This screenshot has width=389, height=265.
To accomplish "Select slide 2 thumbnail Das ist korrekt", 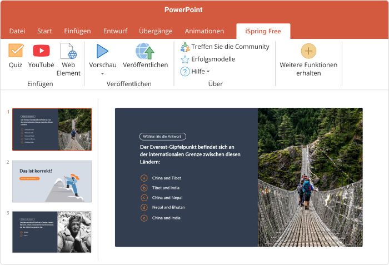I will [x=52, y=181].
